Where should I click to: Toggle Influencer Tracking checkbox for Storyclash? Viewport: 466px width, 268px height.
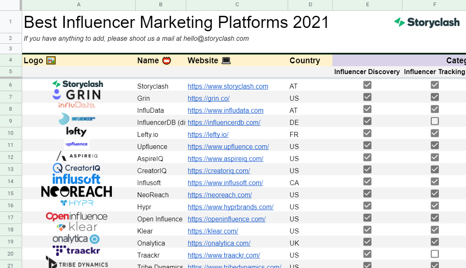point(435,85)
